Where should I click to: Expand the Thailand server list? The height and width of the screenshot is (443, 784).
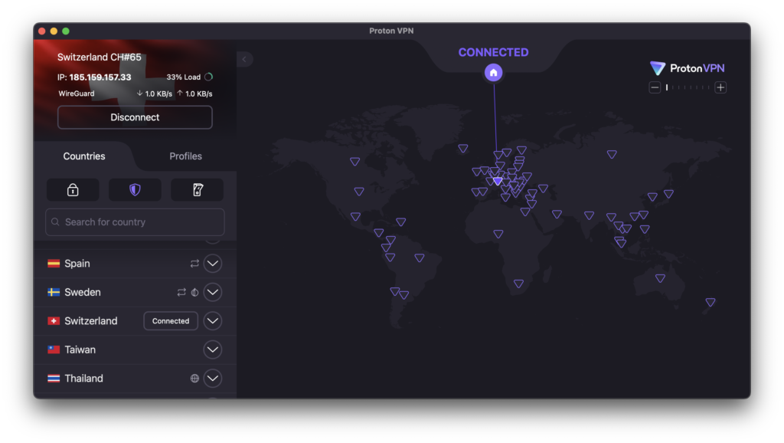point(213,379)
